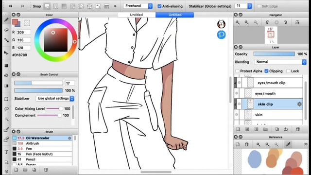The height and width of the screenshot is (175, 311).
Task: Select the Gradient tool
Action: [6, 86]
